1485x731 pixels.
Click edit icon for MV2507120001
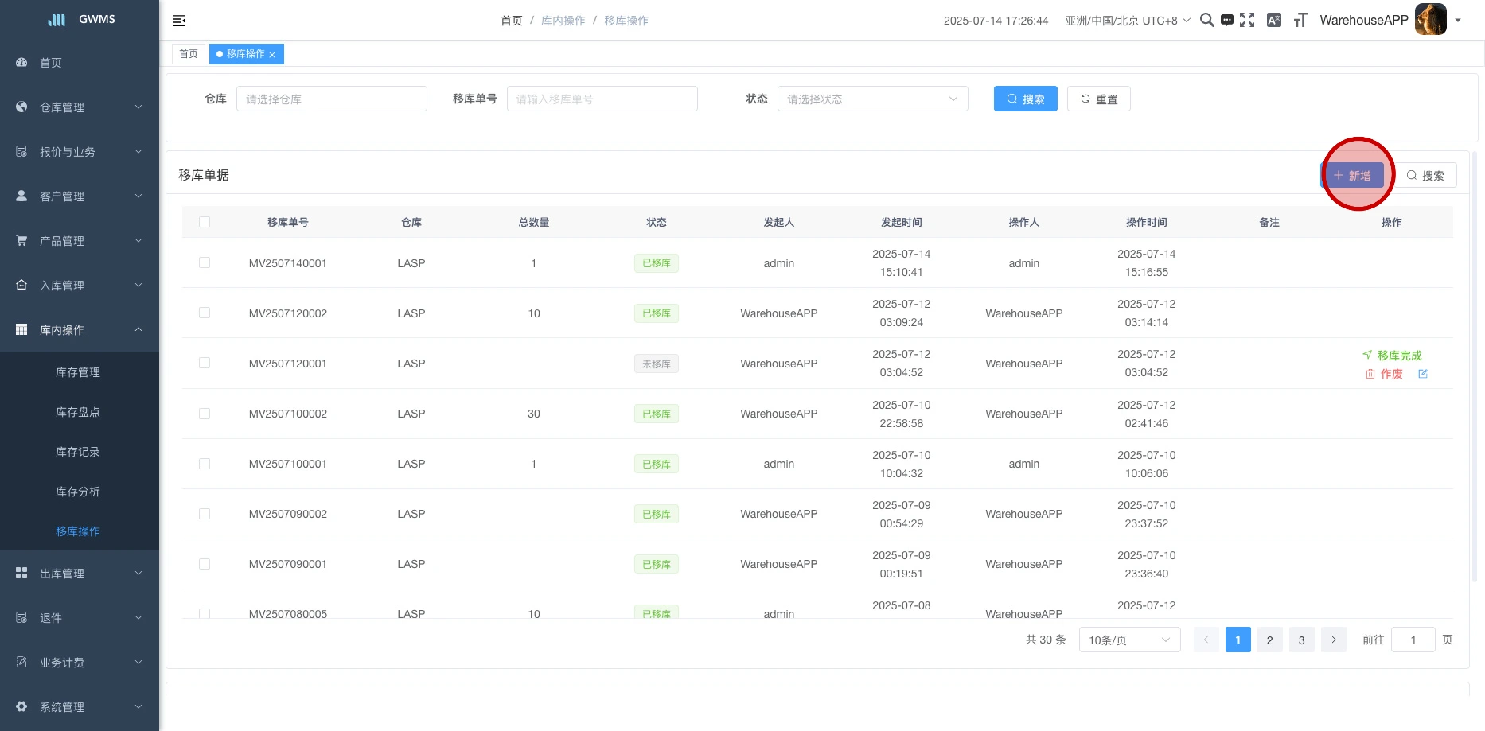[1423, 374]
